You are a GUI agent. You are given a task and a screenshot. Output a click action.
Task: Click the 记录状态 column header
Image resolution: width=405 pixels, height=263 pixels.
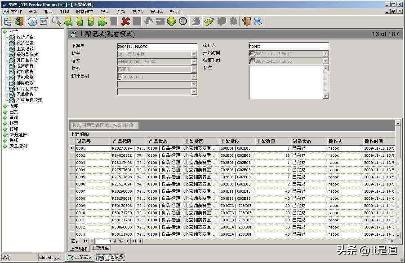point(309,141)
